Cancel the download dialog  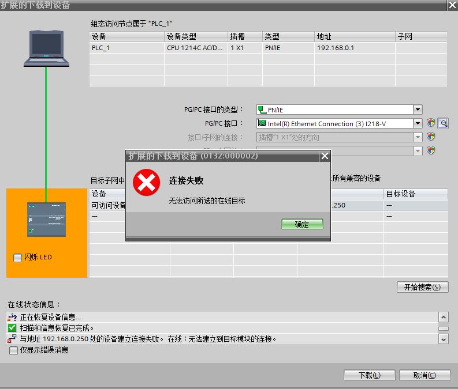[x=425, y=375]
